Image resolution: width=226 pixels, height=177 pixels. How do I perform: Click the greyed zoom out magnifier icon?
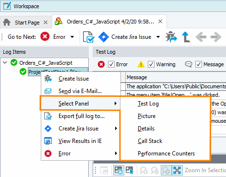[155, 170]
